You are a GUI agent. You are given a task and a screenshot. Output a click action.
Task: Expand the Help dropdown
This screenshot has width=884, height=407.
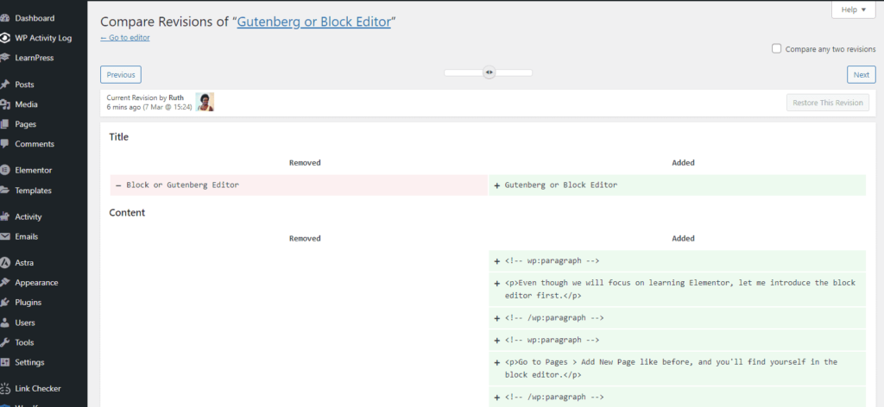[854, 9]
